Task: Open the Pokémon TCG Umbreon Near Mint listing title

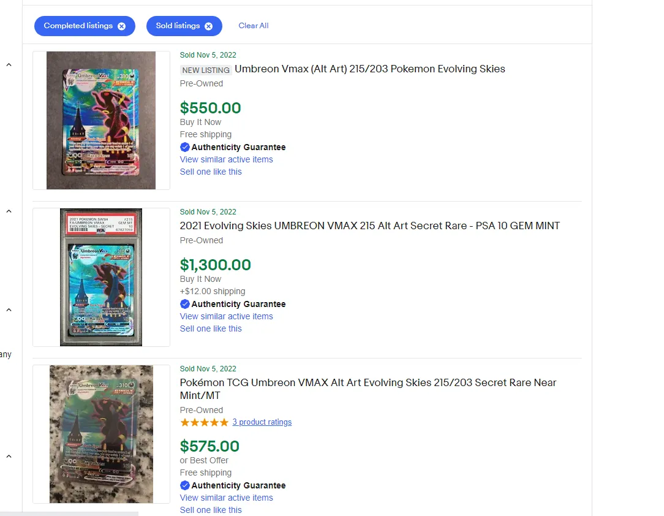Action: click(x=368, y=389)
